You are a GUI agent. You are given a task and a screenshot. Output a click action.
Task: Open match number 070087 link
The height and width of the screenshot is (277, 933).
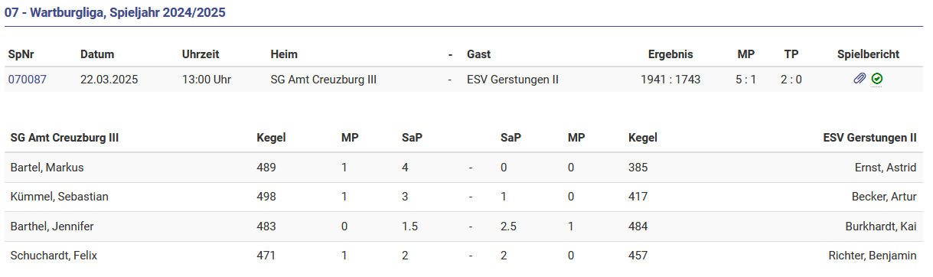pos(28,79)
